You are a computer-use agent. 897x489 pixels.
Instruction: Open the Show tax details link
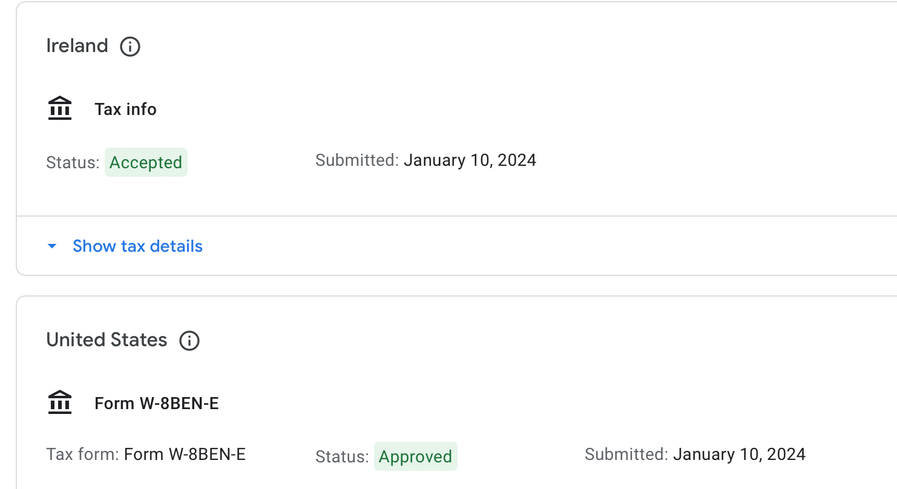coord(137,246)
